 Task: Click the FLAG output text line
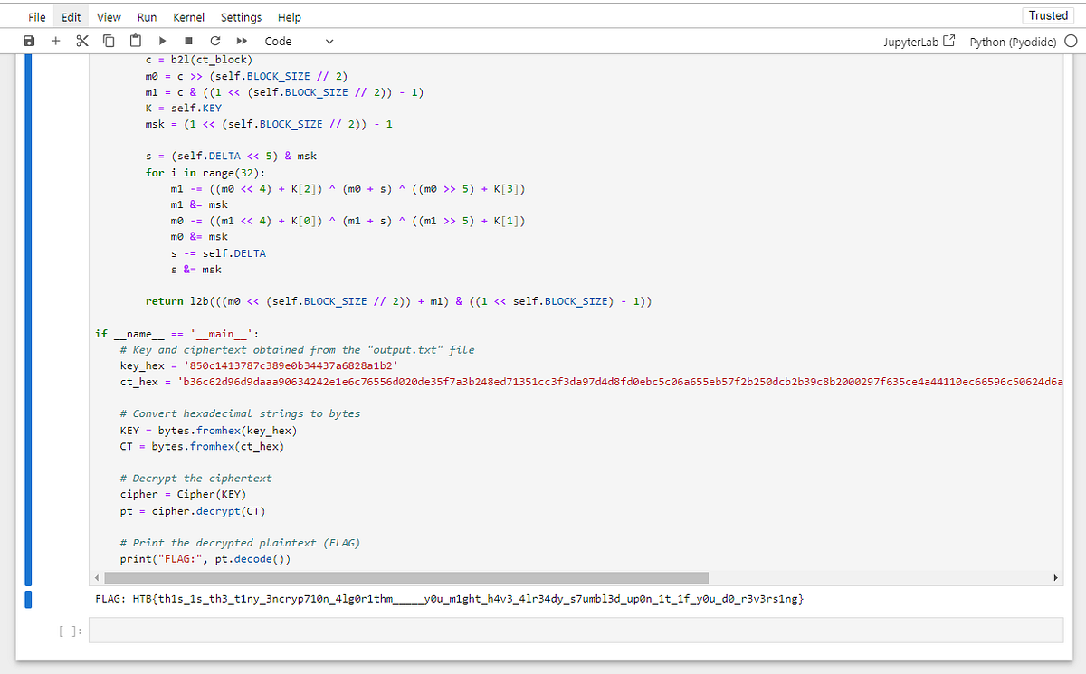[450, 599]
